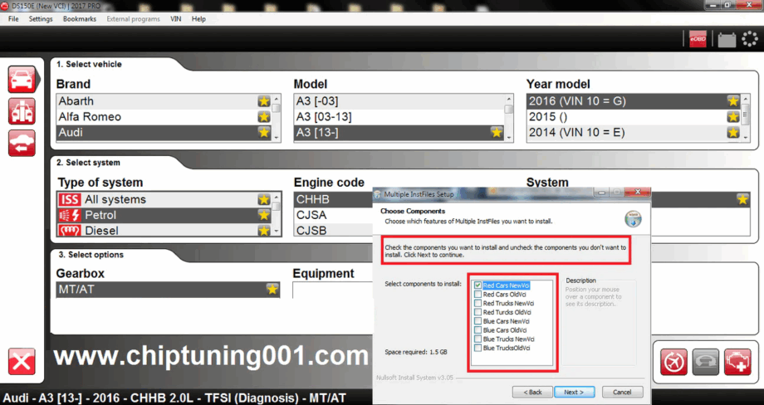Open the Bookmarks menu
The image size is (764, 405).
tap(80, 18)
